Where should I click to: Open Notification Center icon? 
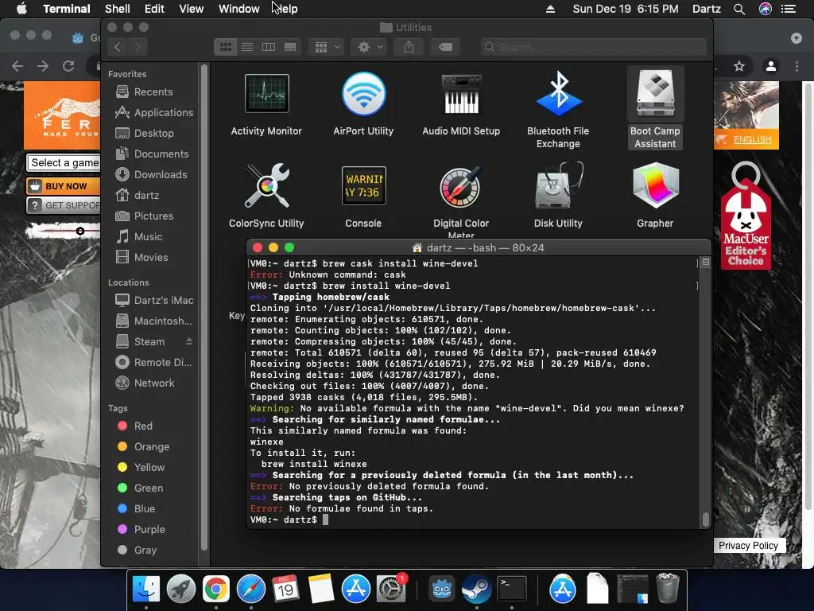789,9
